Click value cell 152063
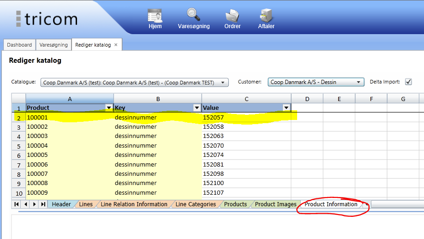Screen dimensions: 424x239 (246, 136)
